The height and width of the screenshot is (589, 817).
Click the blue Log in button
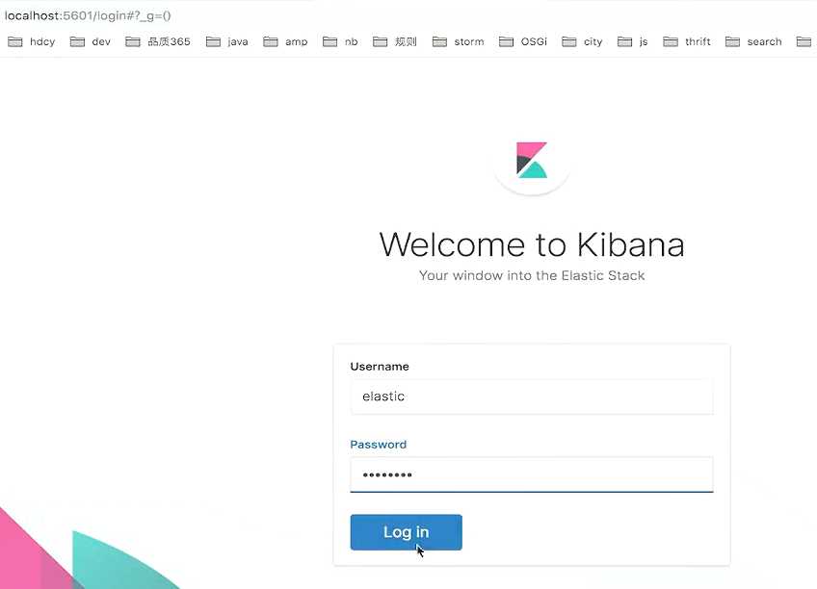406,532
